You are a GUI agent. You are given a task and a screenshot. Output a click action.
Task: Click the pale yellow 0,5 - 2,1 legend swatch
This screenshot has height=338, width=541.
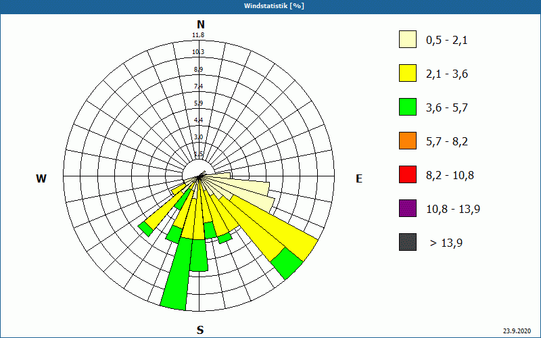click(408, 39)
